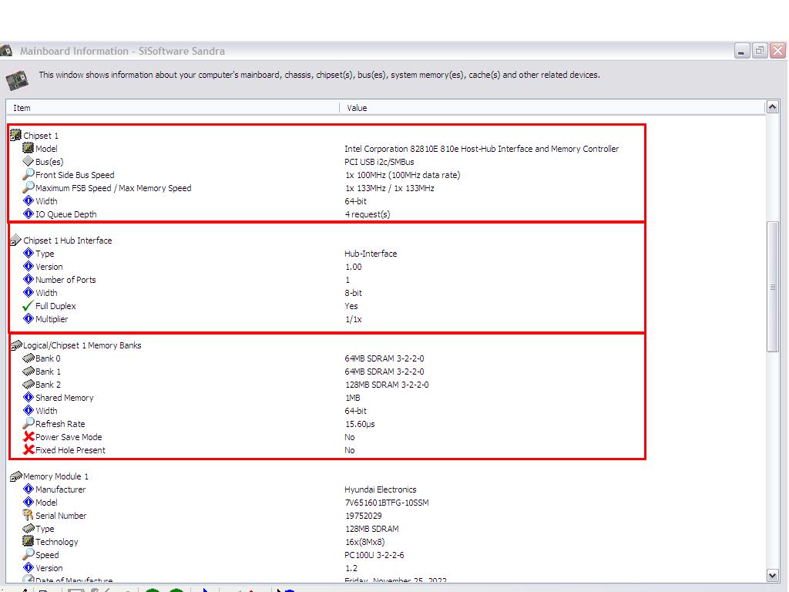Select the '15.60µs' refresh rate value
Image resolution: width=789 pixels, height=592 pixels.
click(x=360, y=424)
